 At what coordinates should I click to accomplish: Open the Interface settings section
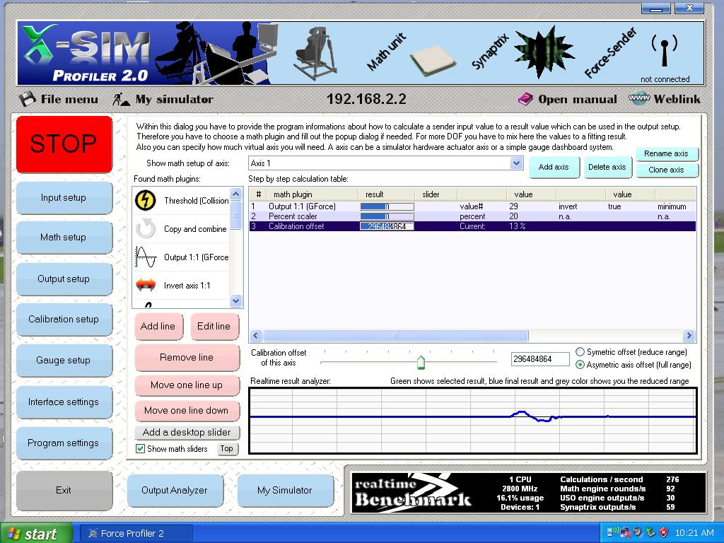64,402
